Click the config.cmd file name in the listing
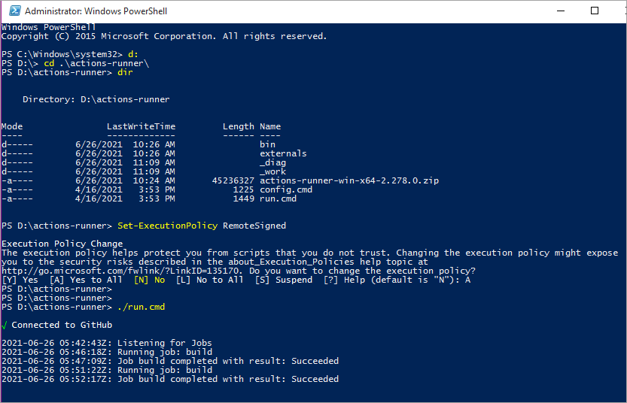Viewport: 627px width, 403px height. (x=286, y=189)
